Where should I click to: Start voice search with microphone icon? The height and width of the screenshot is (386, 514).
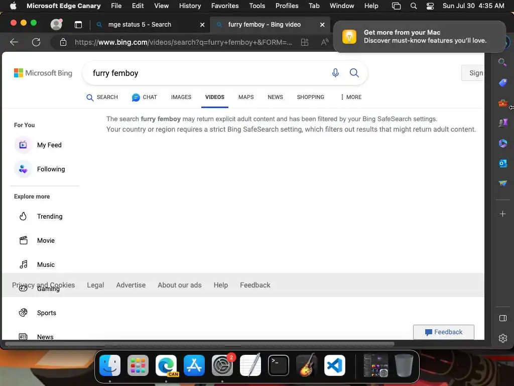[335, 73]
